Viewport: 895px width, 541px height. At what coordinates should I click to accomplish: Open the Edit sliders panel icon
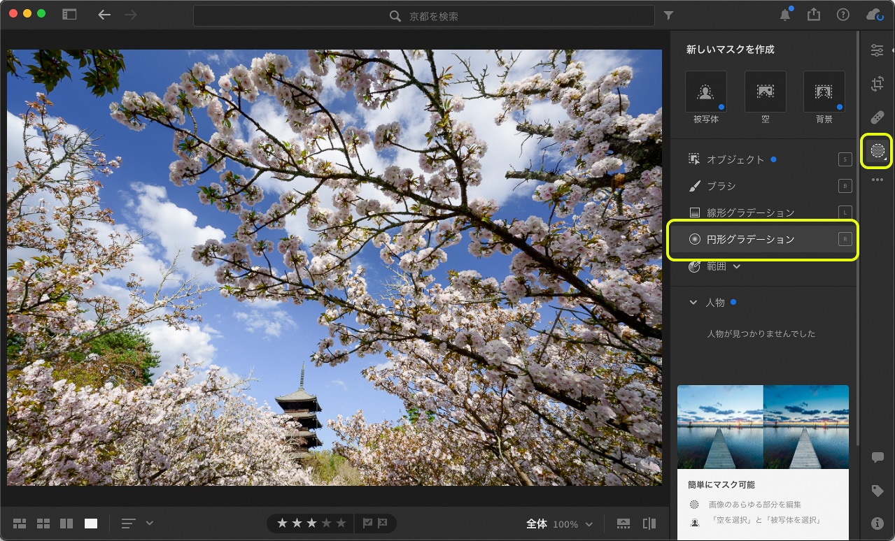click(877, 50)
